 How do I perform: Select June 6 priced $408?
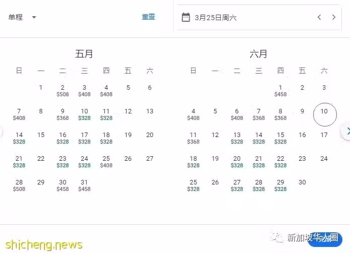click(x=237, y=114)
